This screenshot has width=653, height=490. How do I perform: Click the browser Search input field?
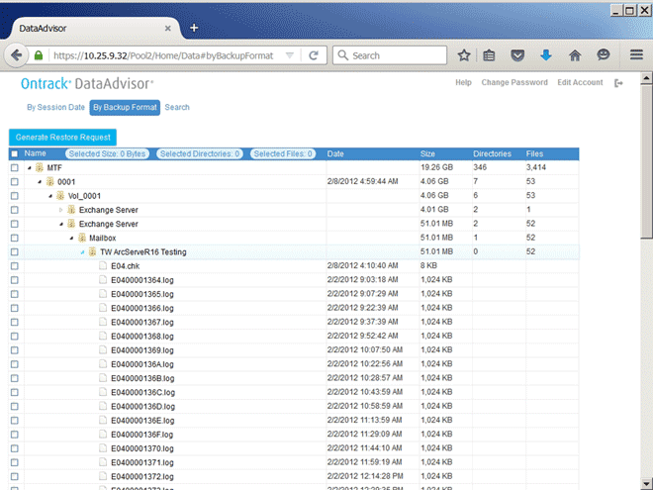click(390, 55)
